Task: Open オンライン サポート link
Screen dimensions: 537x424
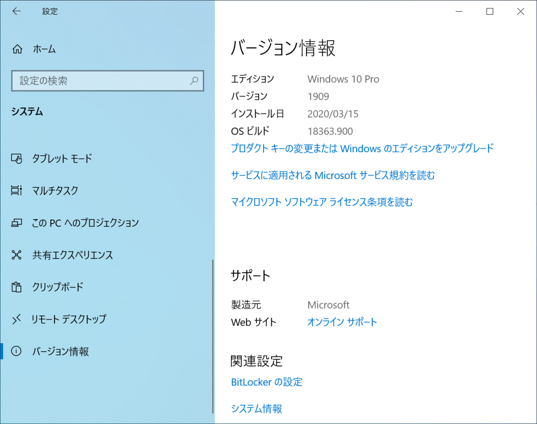Action: point(342,322)
